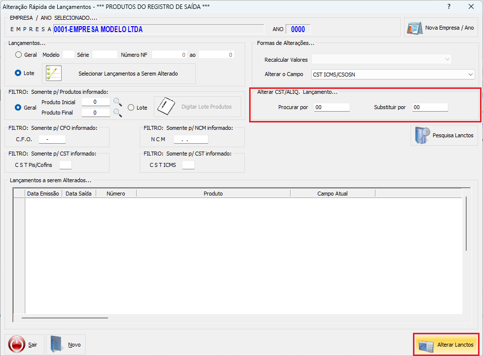Click the Pesquisa Lanctos search icon
This screenshot has height=356, width=483.
(x=422, y=135)
